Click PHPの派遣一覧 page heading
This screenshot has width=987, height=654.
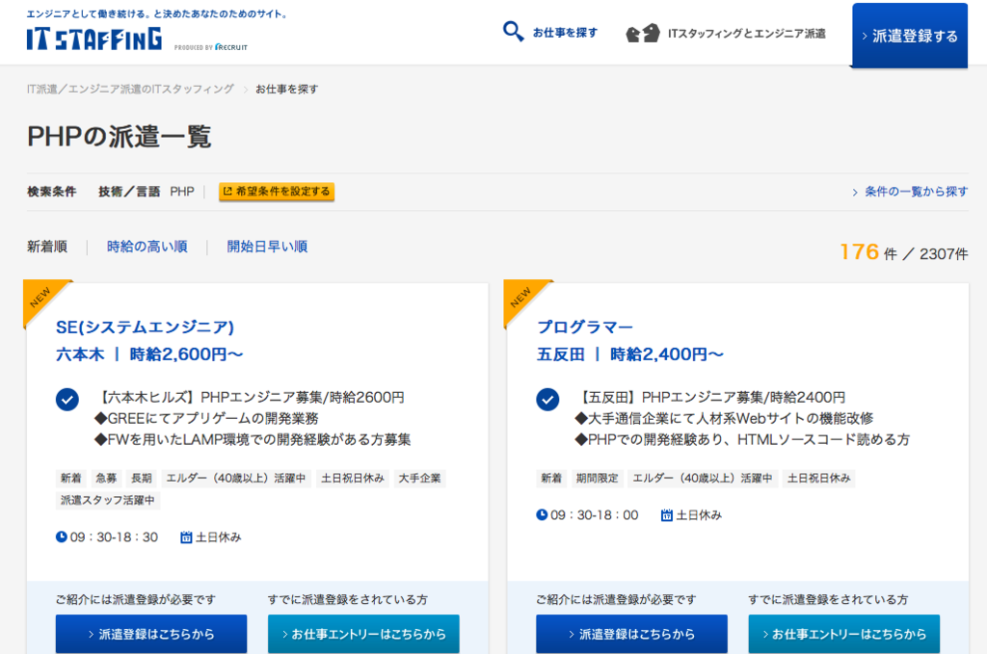point(119,137)
